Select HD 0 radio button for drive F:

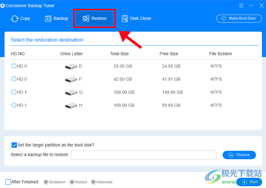coord(14,79)
